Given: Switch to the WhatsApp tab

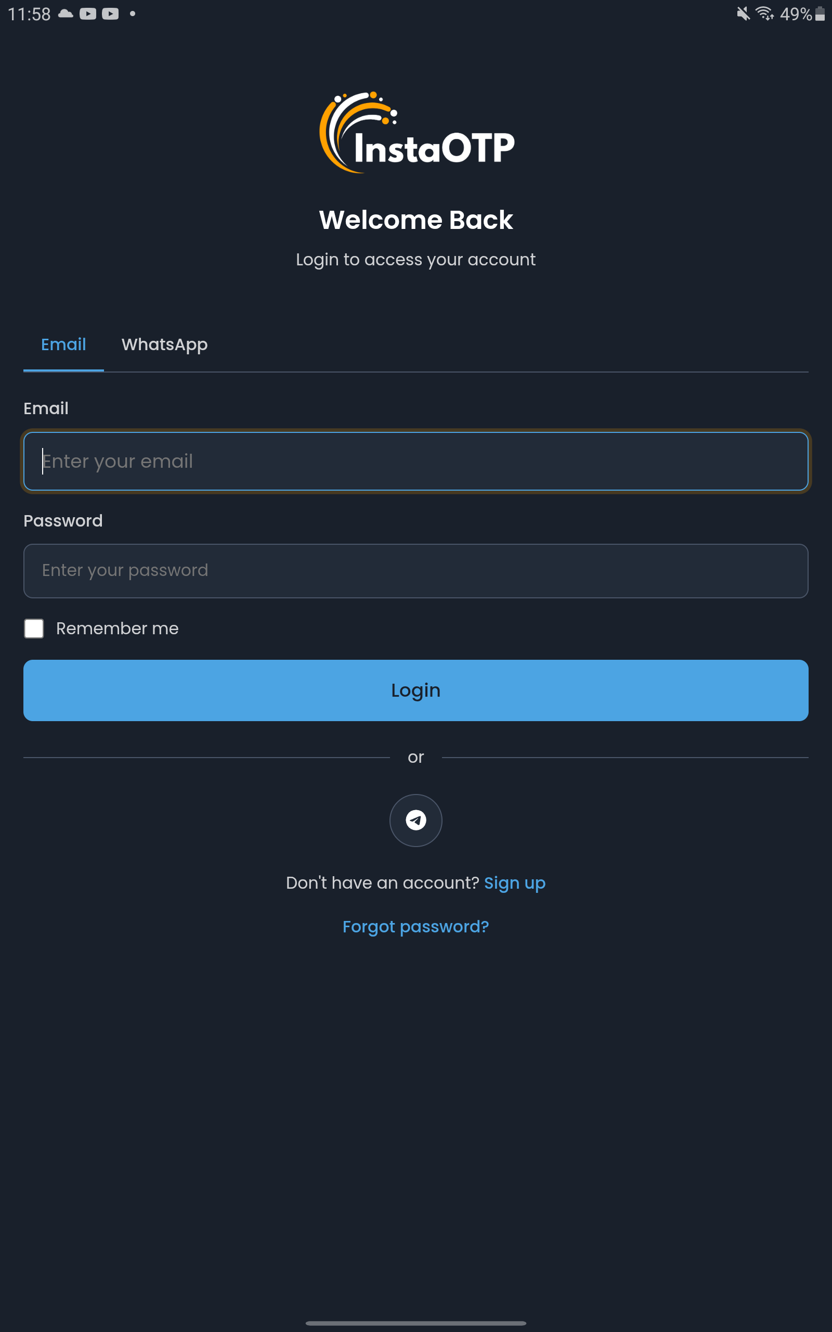Looking at the screenshot, I should 164,344.
